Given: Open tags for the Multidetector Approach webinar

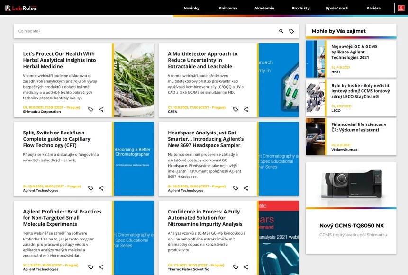Looking at the screenshot, I should click(x=236, y=109).
